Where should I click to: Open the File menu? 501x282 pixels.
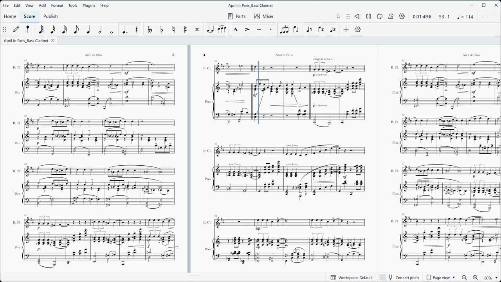click(x=5, y=5)
